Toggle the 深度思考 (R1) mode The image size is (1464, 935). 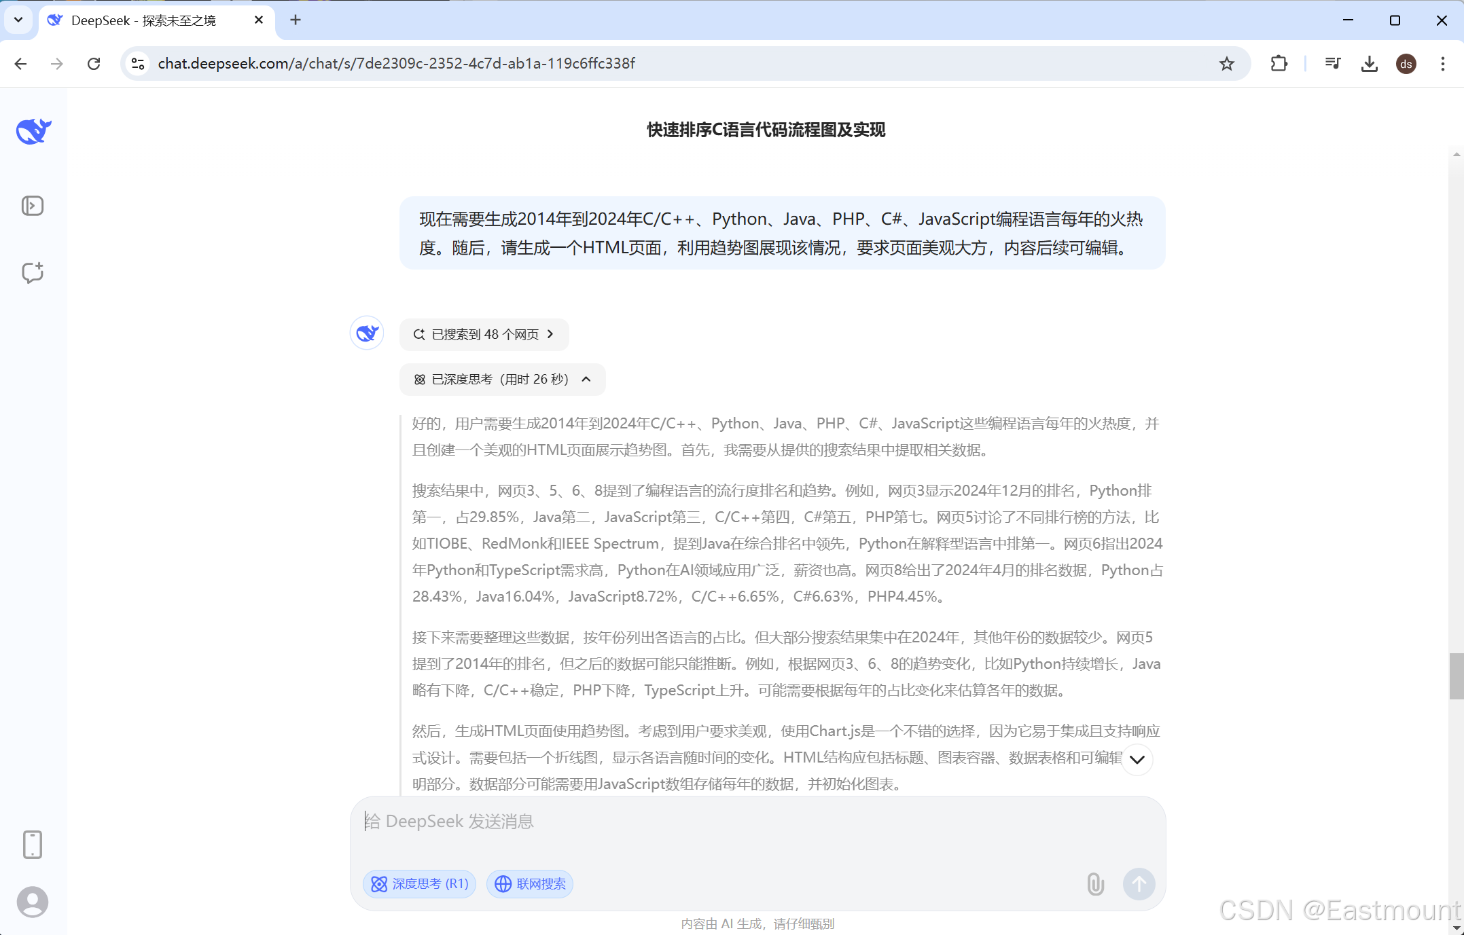(x=419, y=883)
